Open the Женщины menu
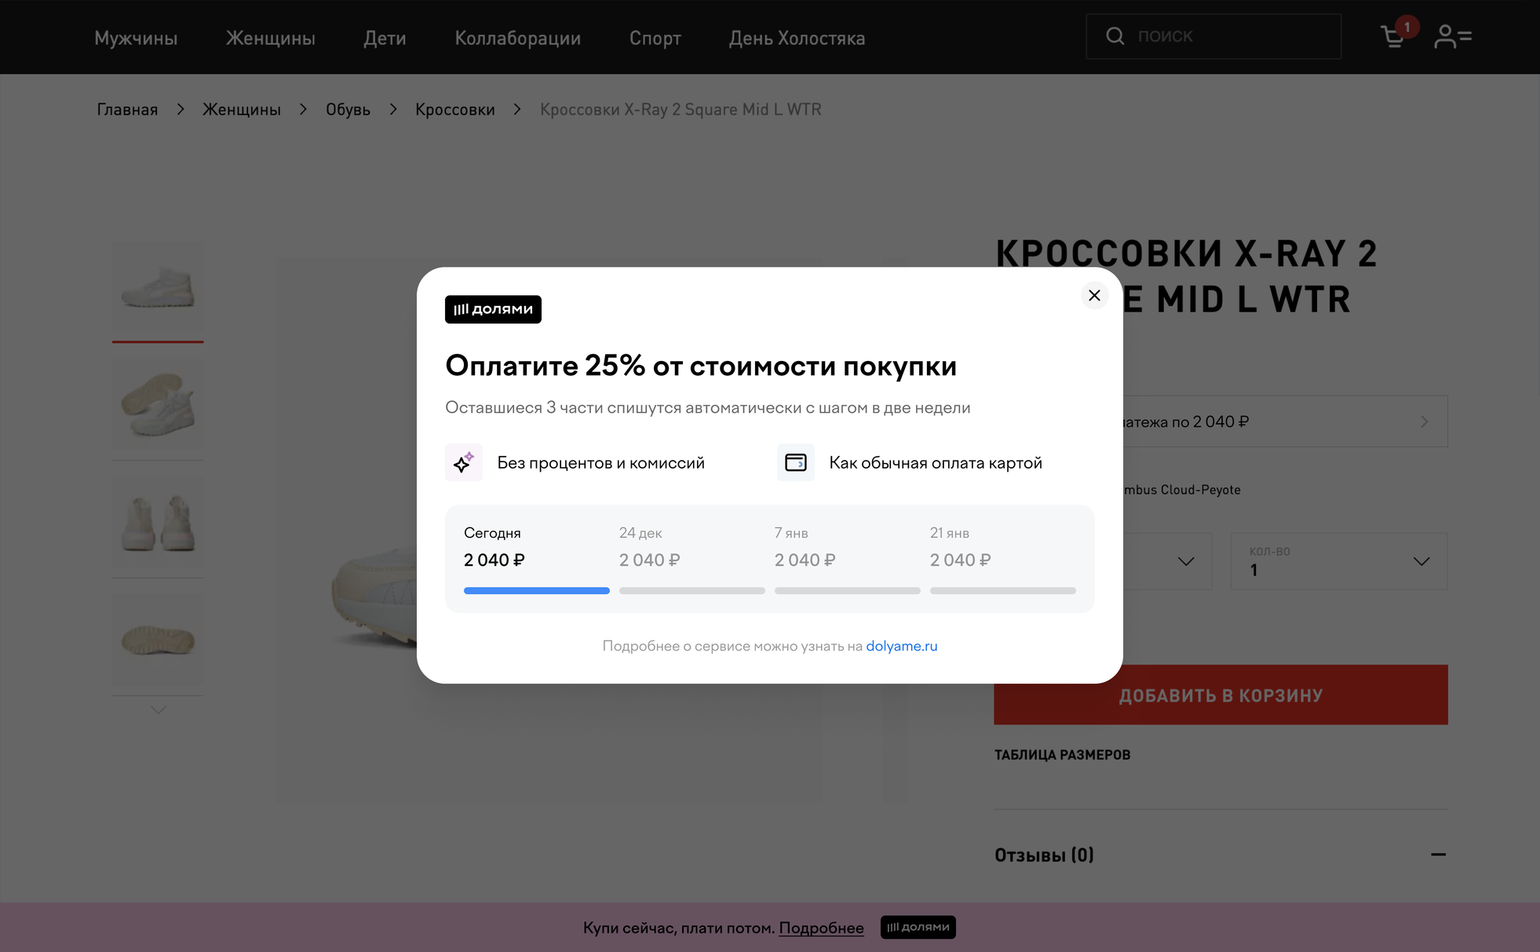The image size is (1540, 952). 271,38
